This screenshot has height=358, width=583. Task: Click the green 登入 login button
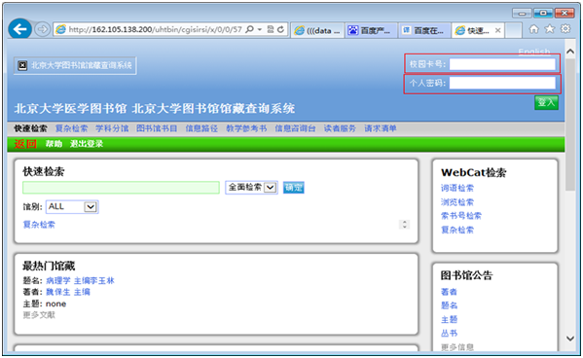pos(546,102)
